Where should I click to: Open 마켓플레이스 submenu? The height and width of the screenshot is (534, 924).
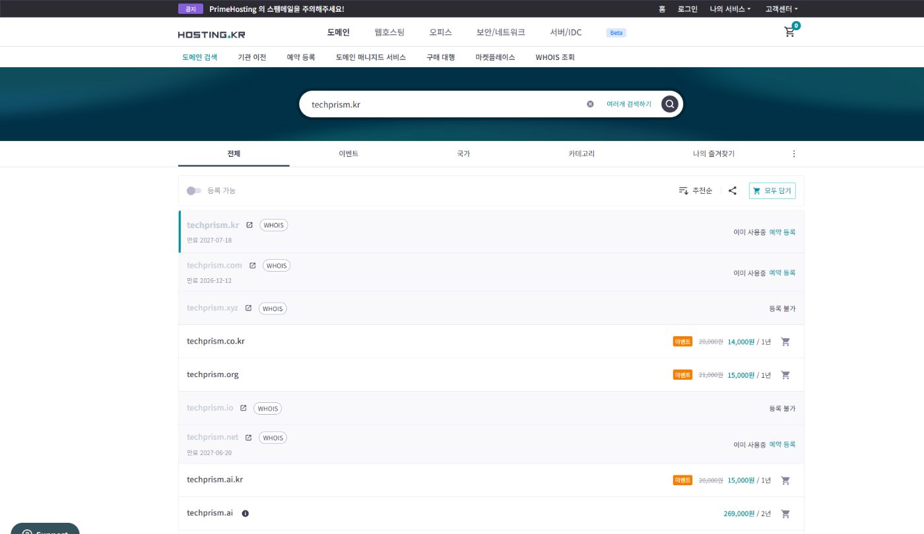click(495, 57)
